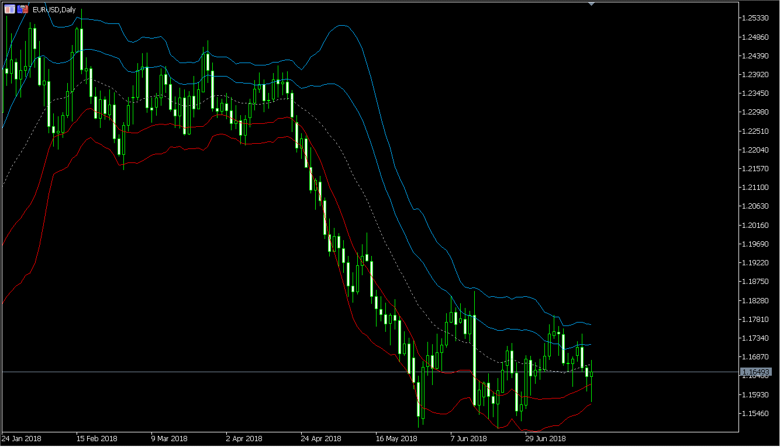780x447 pixels.
Task: Click the 1.20160 price scale label
Action: pos(754,225)
